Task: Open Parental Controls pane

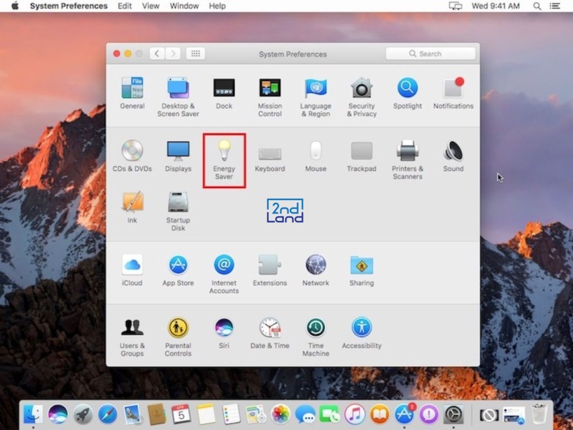Action: [178, 337]
